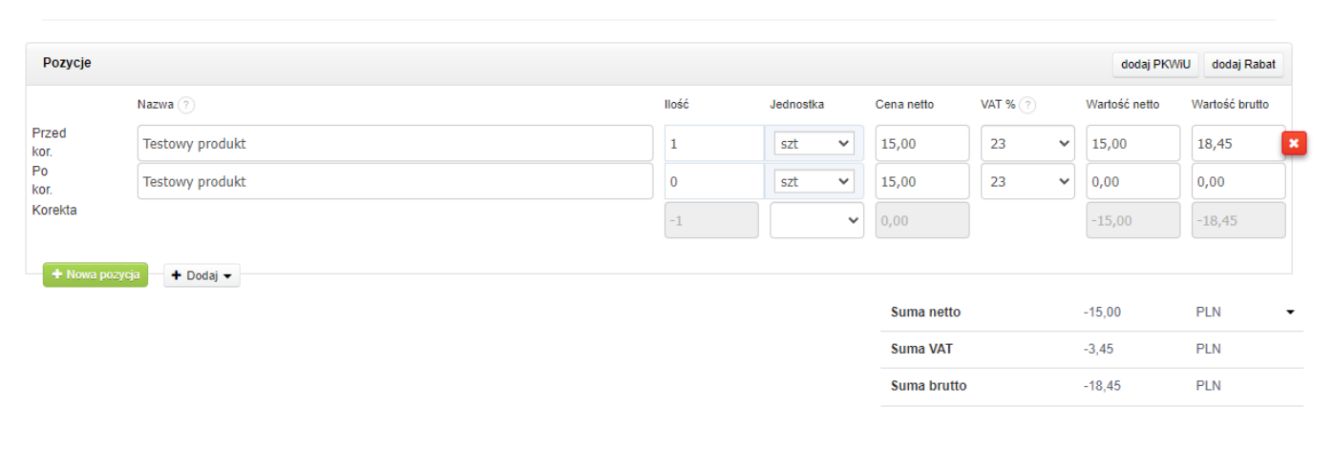Click the help icon next to Nazwa
Screen dimensions: 1333x466
(186, 105)
